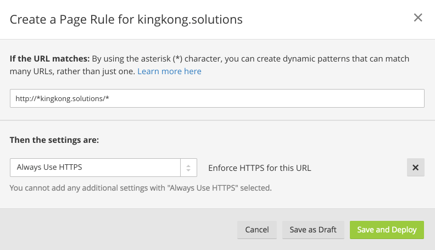Viewport: 435px width, 250px height.
Task: Click the down arrow in the select chevron
Action: (x=188, y=171)
